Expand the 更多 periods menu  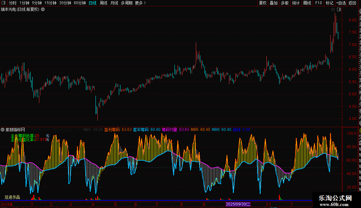coord(140,3)
